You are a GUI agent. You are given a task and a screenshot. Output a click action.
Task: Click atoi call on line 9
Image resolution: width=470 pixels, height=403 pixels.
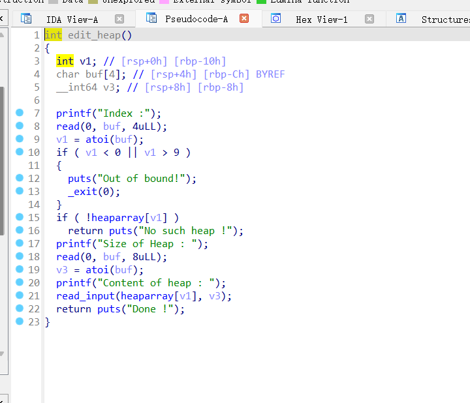coord(97,140)
